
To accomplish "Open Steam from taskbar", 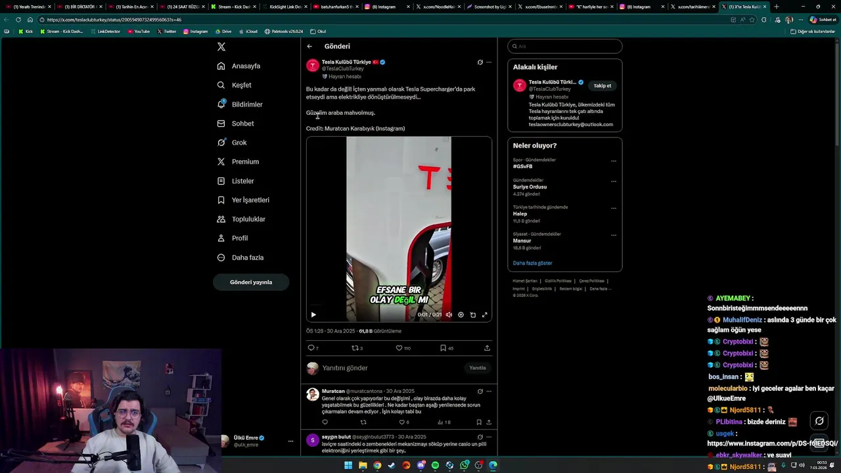I will 392,466.
